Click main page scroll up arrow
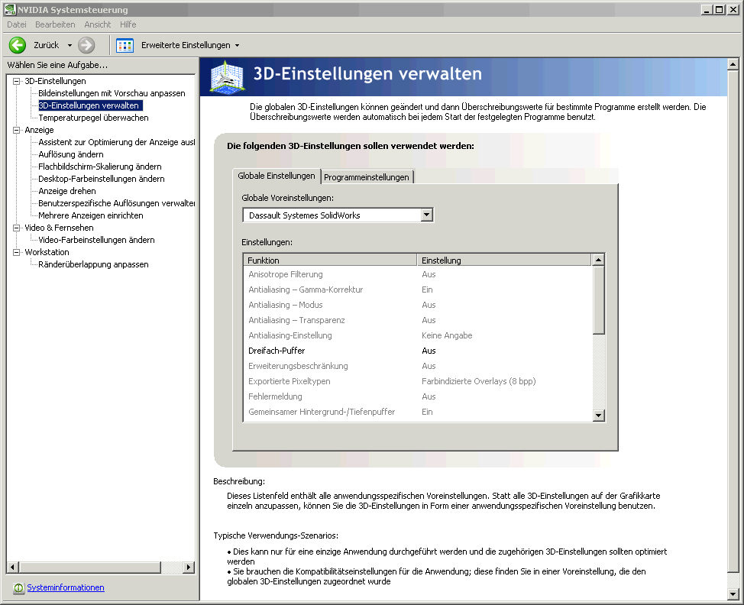This screenshot has width=744, height=605. click(733, 64)
